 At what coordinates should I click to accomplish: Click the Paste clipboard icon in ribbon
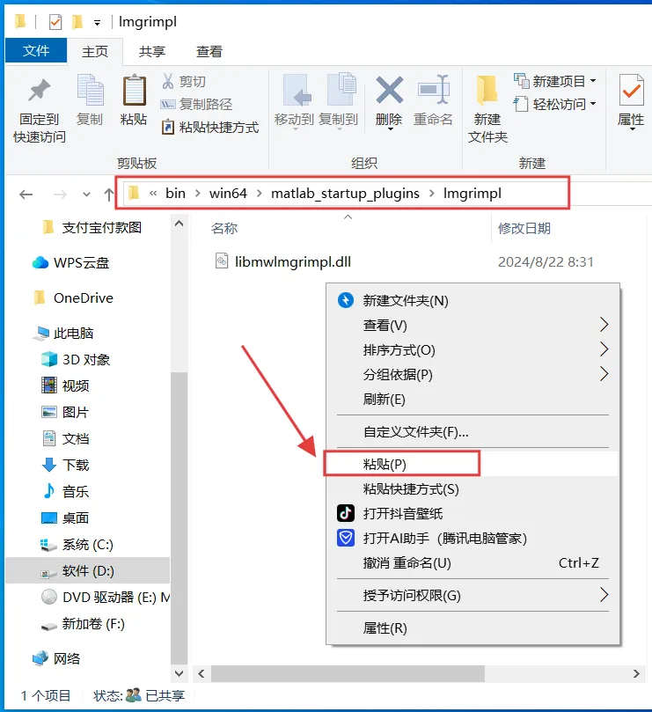135,91
